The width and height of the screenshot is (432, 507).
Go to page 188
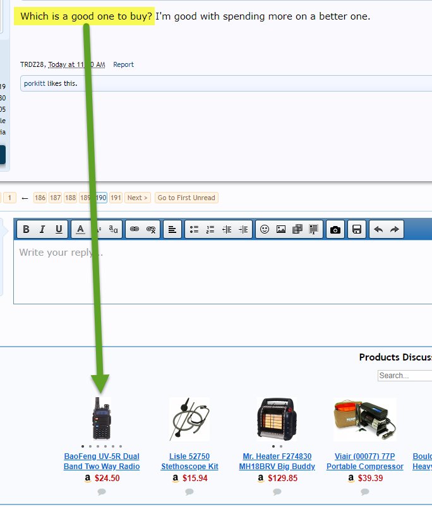(x=70, y=198)
